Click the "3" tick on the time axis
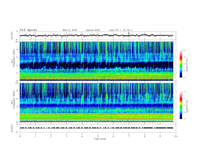The width and height of the screenshot is (198, 153). tap(67, 136)
